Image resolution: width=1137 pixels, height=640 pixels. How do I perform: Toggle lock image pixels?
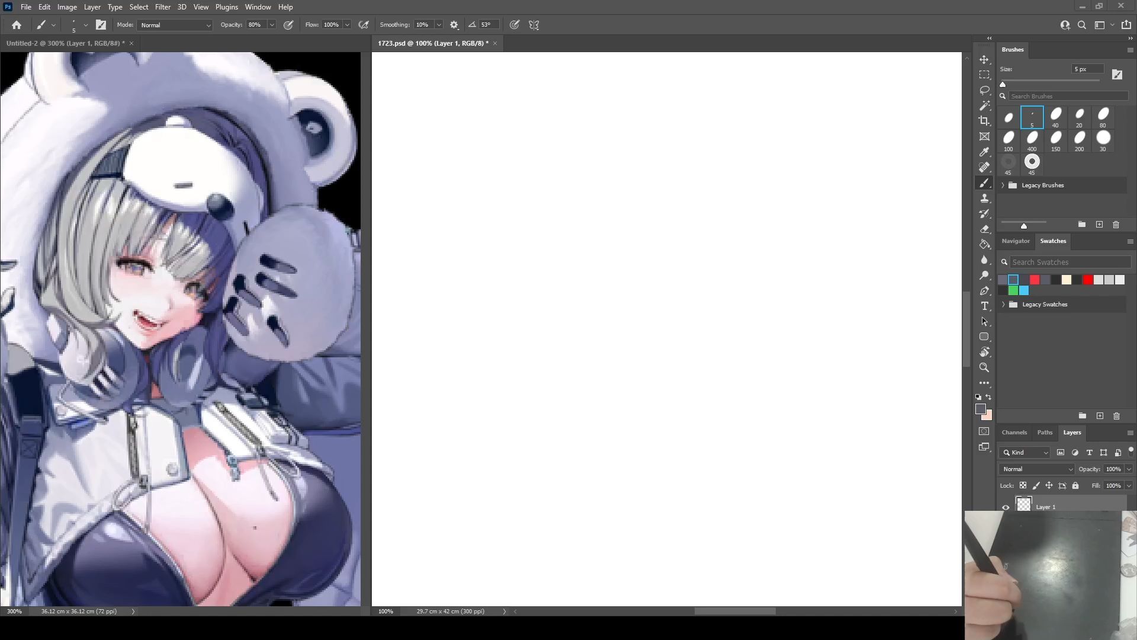tap(1036, 485)
